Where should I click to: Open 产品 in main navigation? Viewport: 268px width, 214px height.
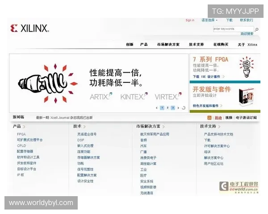pyautogui.click(x=144, y=45)
